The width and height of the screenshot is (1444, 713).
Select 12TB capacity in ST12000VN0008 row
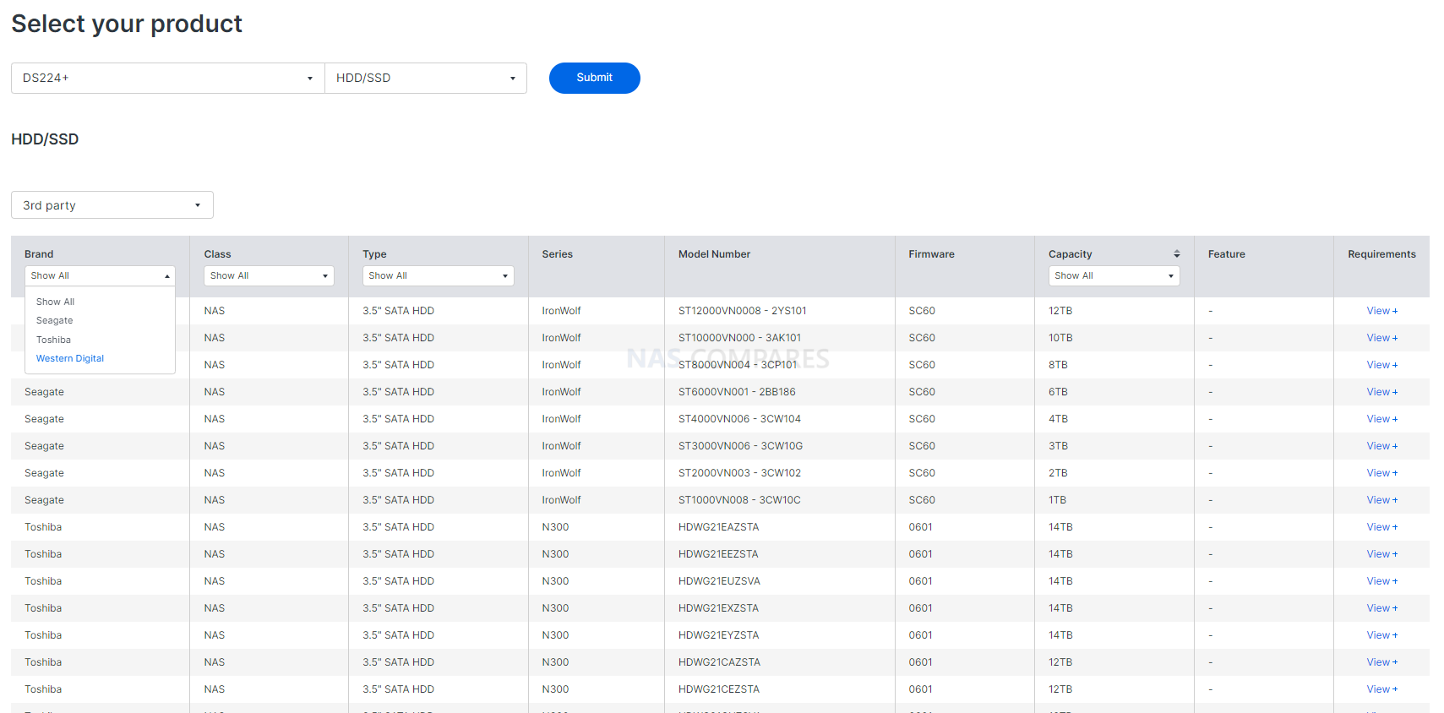pos(1060,311)
